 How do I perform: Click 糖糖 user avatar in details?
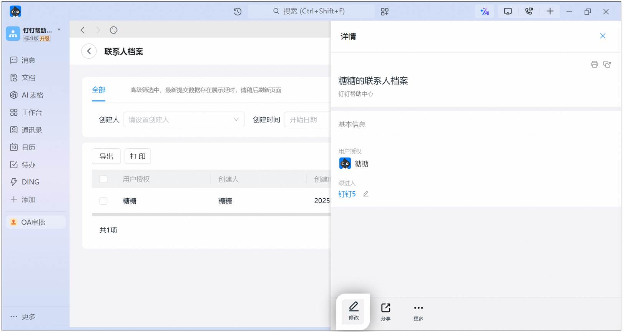tap(345, 164)
